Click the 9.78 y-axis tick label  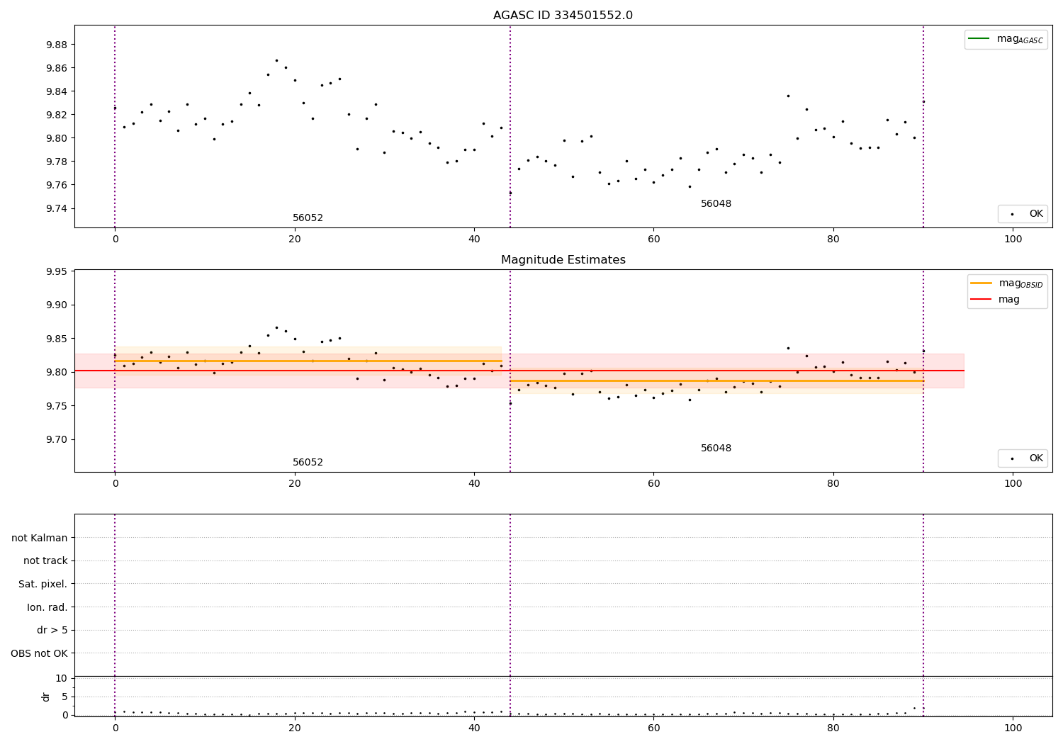(x=56, y=162)
